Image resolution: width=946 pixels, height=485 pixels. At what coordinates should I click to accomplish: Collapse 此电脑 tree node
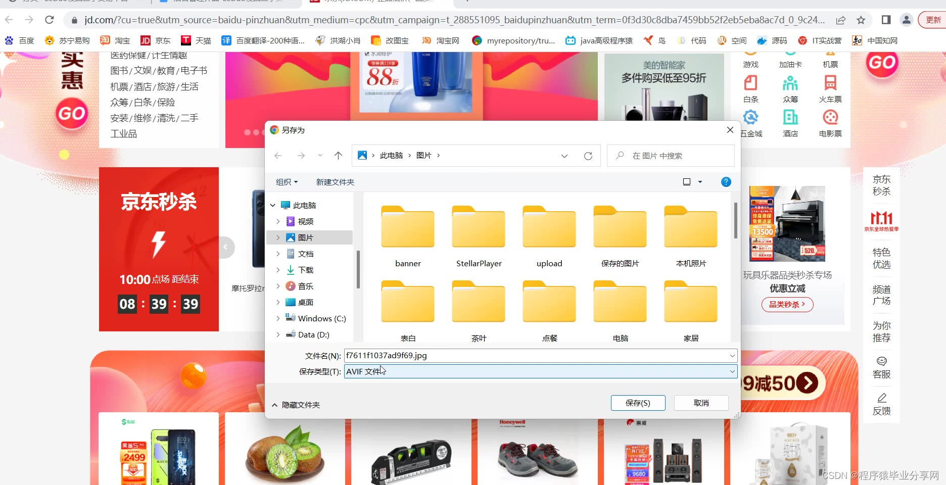273,205
